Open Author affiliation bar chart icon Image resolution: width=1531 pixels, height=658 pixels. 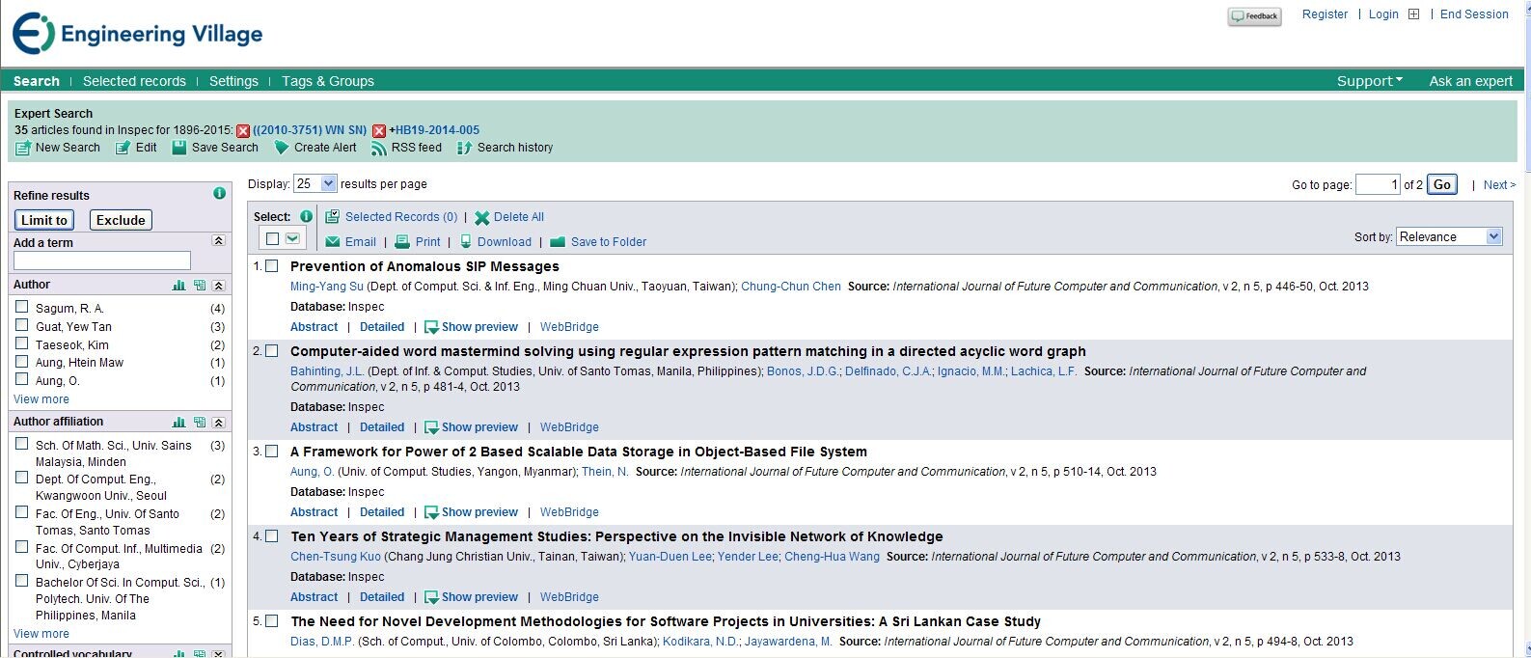coord(178,423)
